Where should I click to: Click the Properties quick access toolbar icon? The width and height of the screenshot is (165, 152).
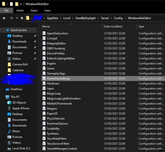(x=11, y=4)
